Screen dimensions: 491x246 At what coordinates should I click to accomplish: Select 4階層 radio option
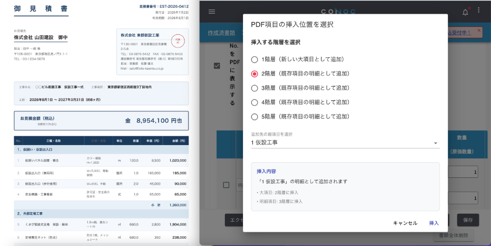click(x=254, y=102)
